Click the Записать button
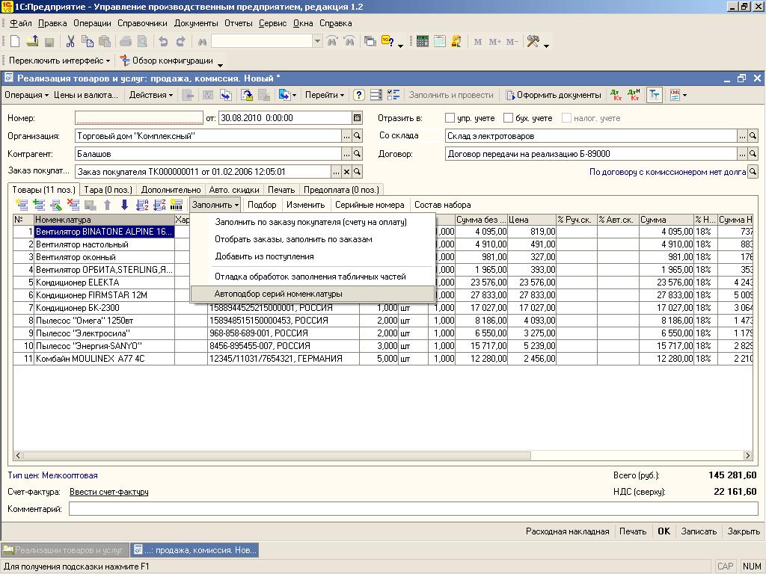The width and height of the screenshot is (766, 574). point(699,531)
